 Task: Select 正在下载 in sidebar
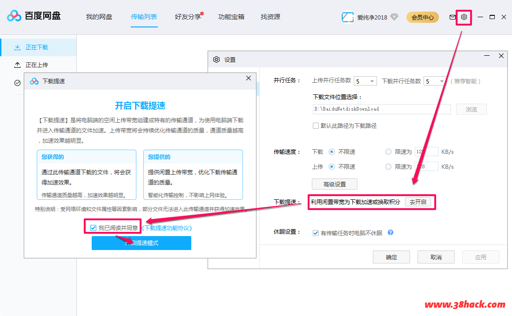pos(37,47)
